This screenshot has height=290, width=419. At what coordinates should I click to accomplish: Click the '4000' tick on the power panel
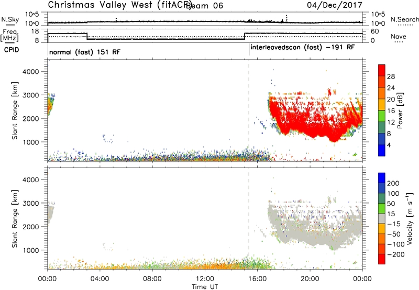click(x=31, y=72)
